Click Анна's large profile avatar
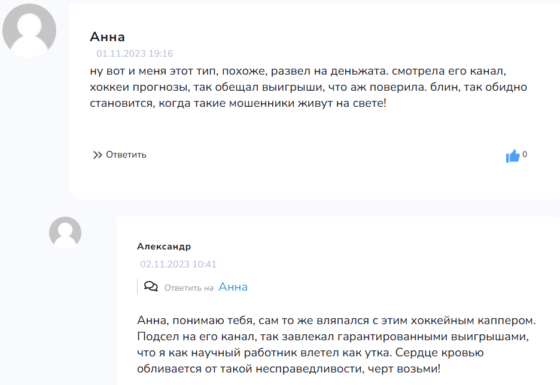 click(x=29, y=30)
